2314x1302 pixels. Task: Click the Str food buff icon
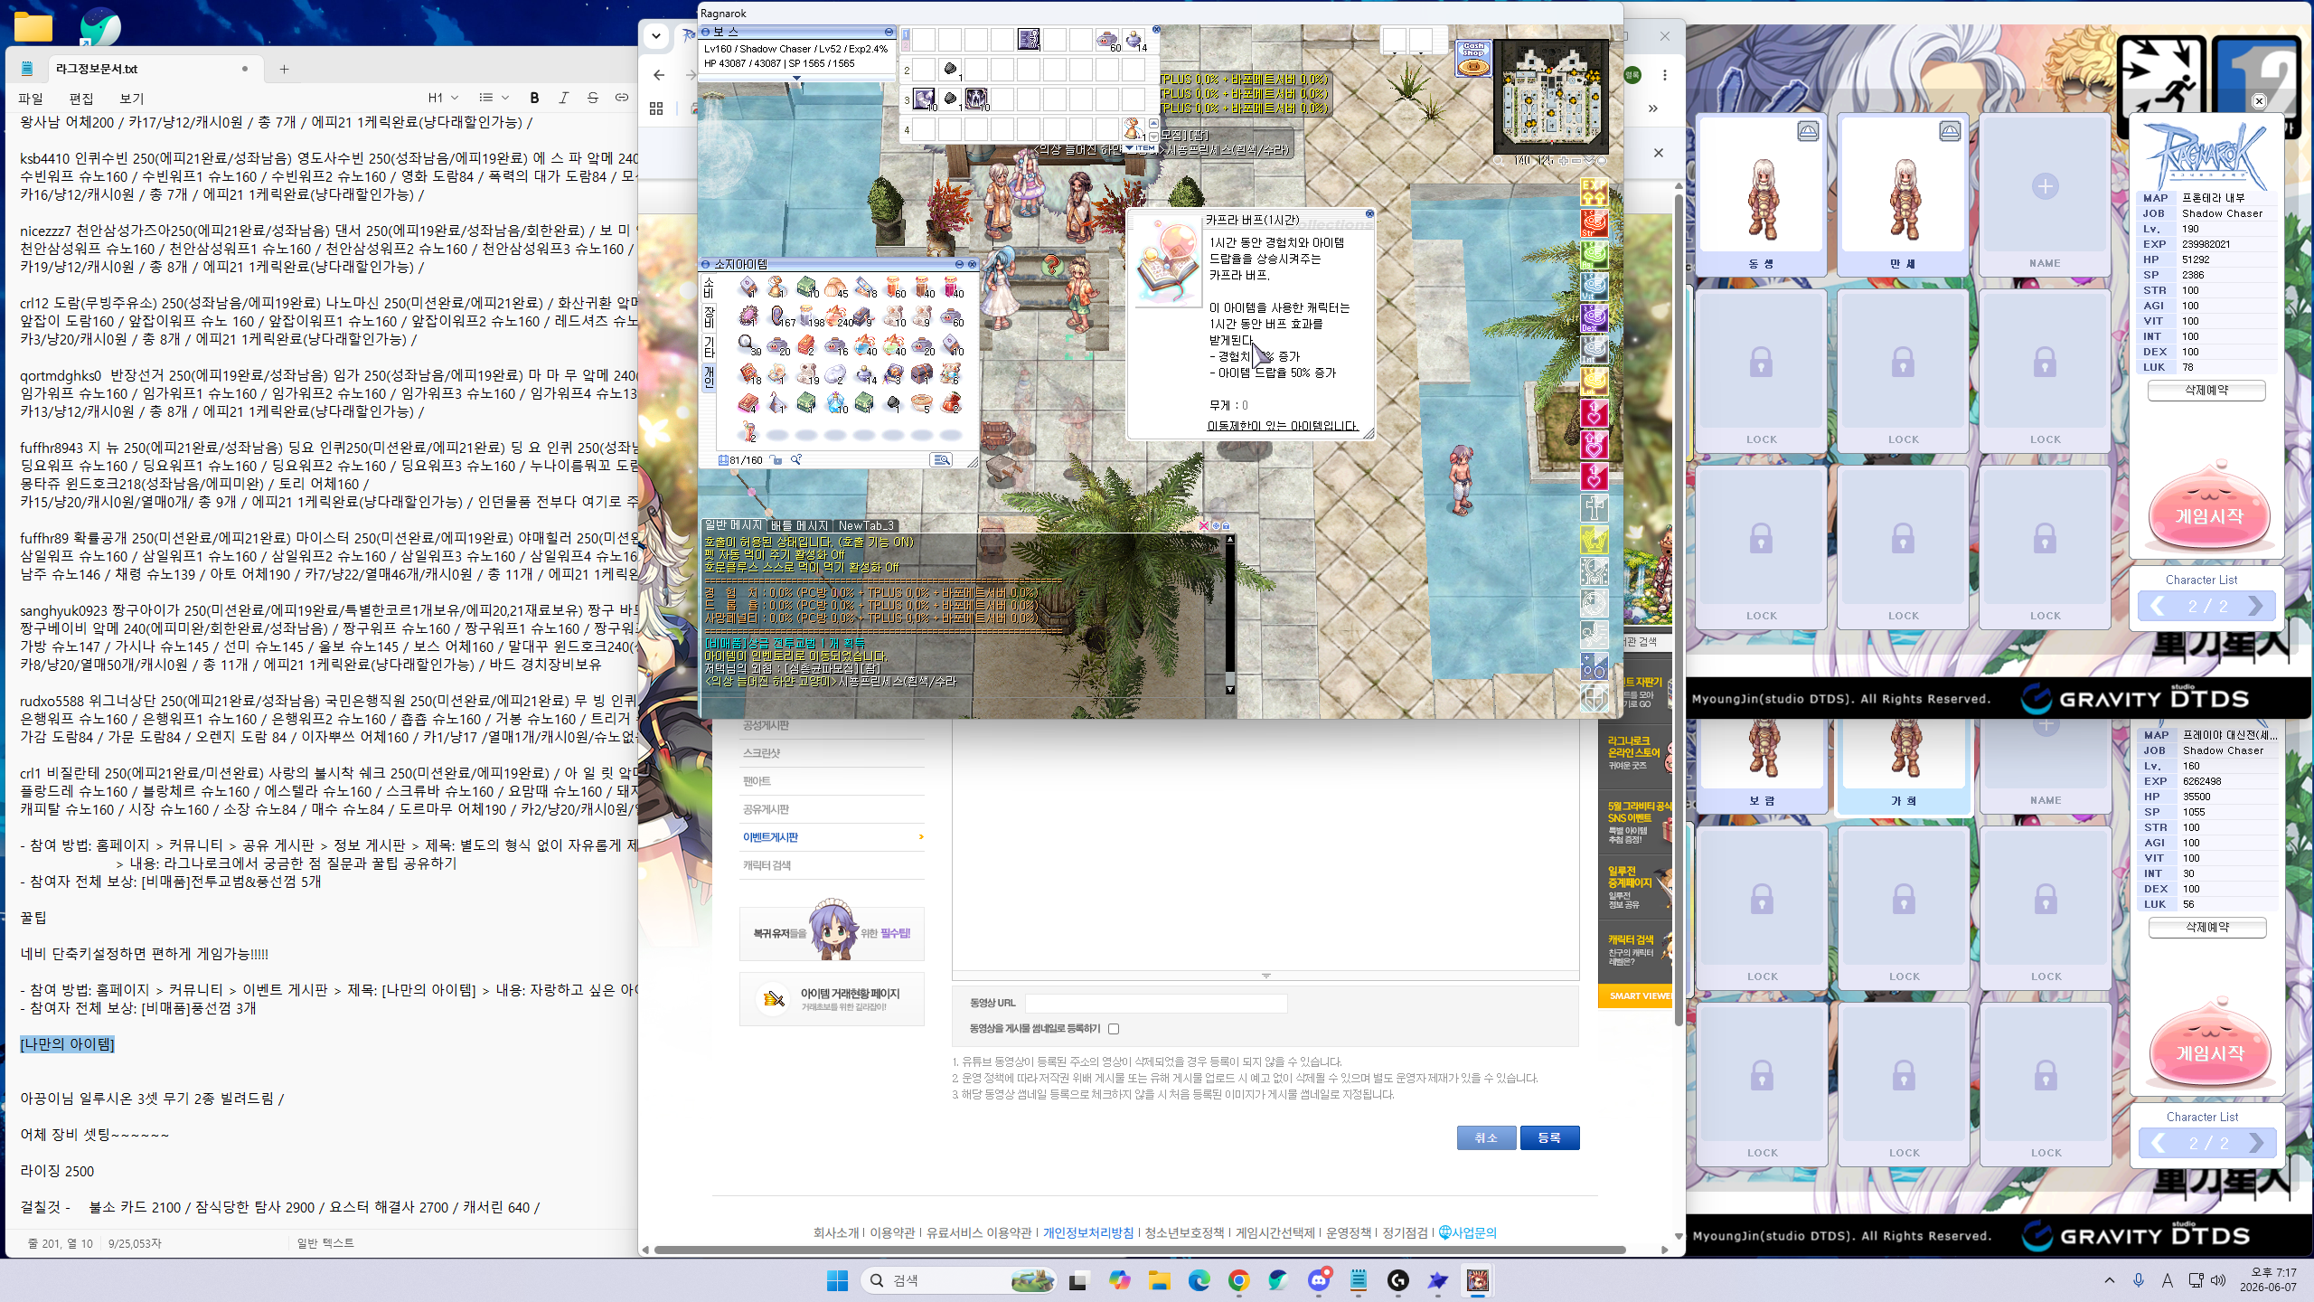[x=1594, y=222]
